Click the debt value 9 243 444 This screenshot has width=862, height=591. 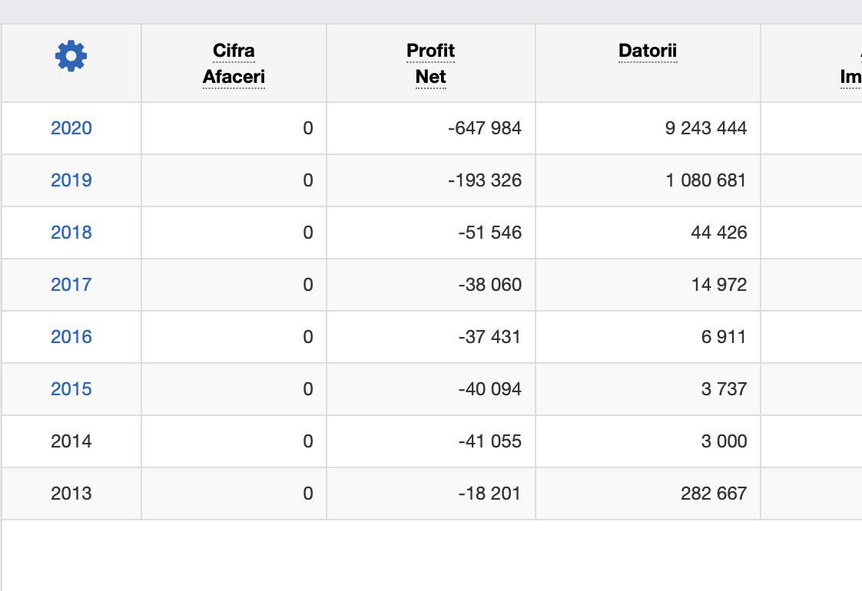(x=705, y=128)
